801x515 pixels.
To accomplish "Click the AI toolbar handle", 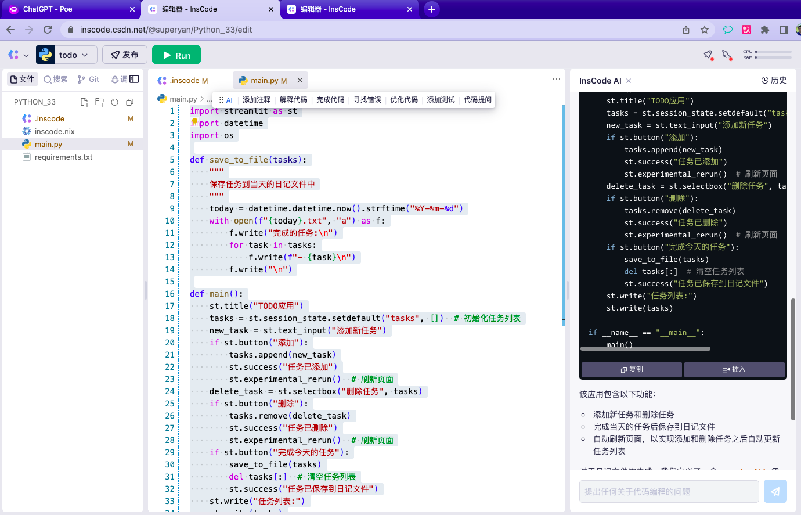I will (226, 100).
